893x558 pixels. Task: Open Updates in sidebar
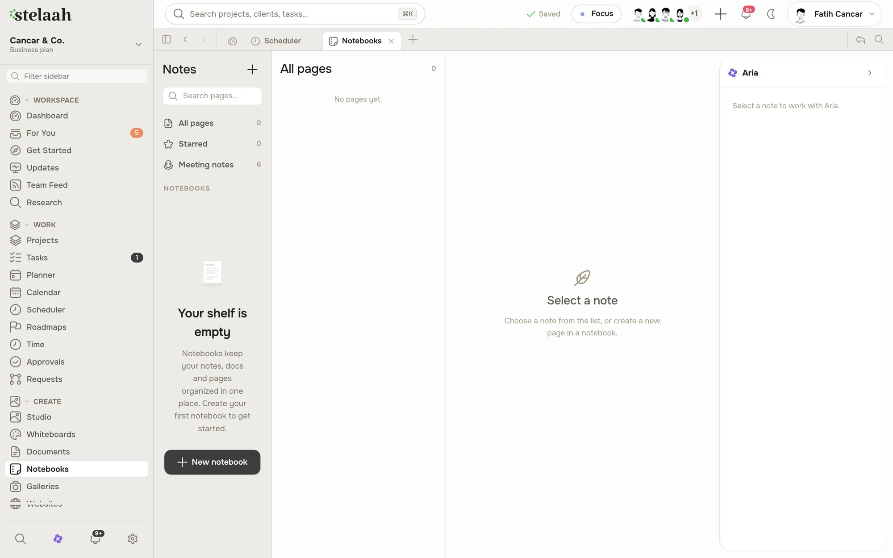pos(76,168)
